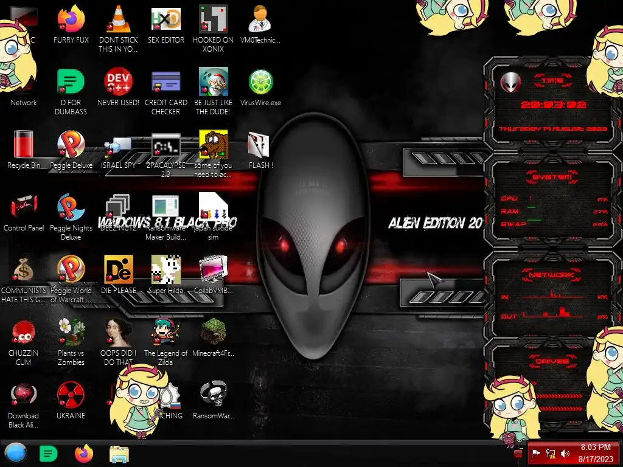Open Action Center flag tray icon
The image size is (623, 467).
[x=536, y=452]
